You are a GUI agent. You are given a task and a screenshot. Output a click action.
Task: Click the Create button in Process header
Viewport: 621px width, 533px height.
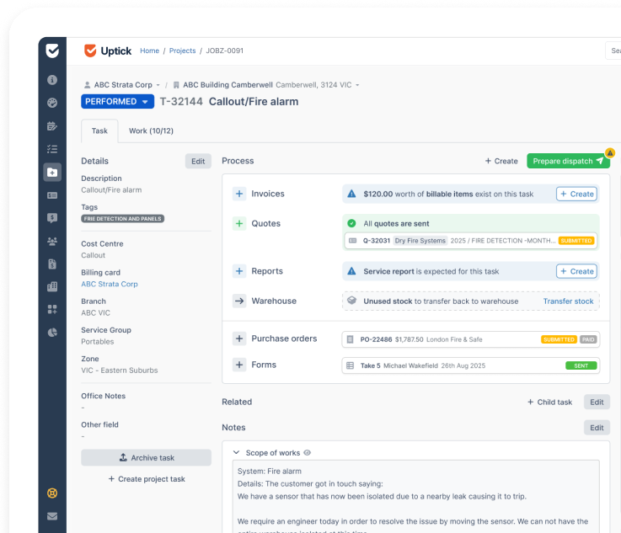(501, 161)
